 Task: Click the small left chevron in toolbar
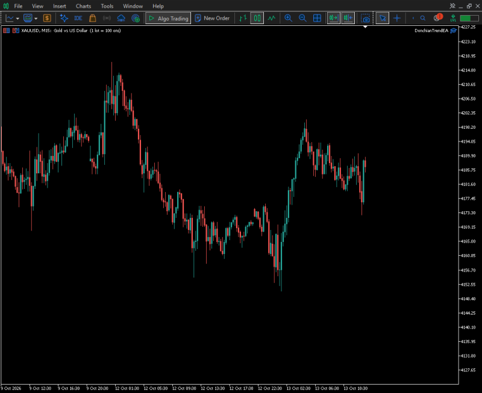coord(413,18)
